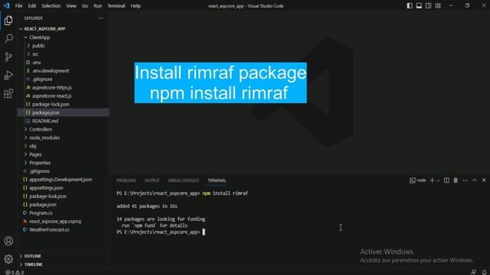490x275 pixels.
Task: Close the terminal panel
Action: (484, 180)
